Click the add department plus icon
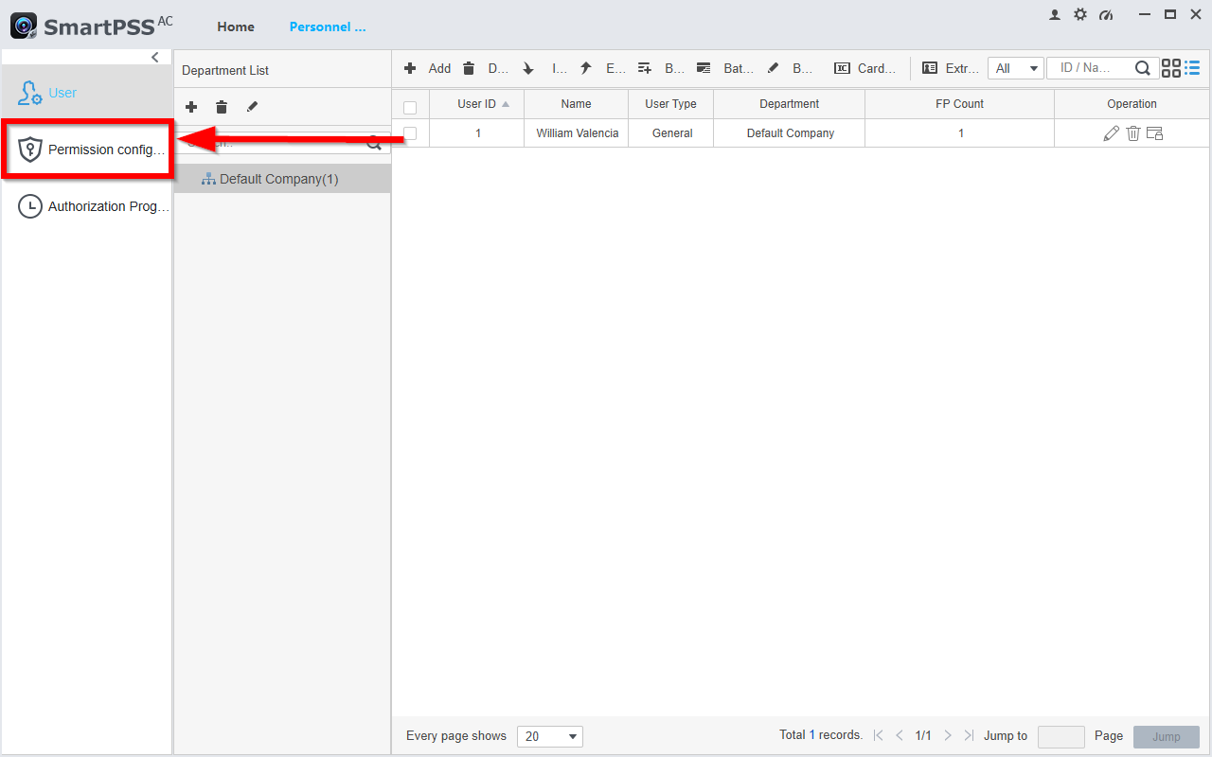Viewport: 1212px width, 757px height. [191, 107]
